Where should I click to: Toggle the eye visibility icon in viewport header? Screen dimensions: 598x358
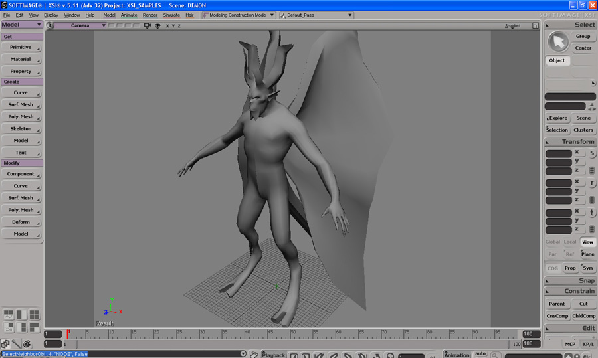tap(157, 25)
